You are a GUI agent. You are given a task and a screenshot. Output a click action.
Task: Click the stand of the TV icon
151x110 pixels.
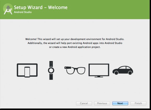coord(99,77)
